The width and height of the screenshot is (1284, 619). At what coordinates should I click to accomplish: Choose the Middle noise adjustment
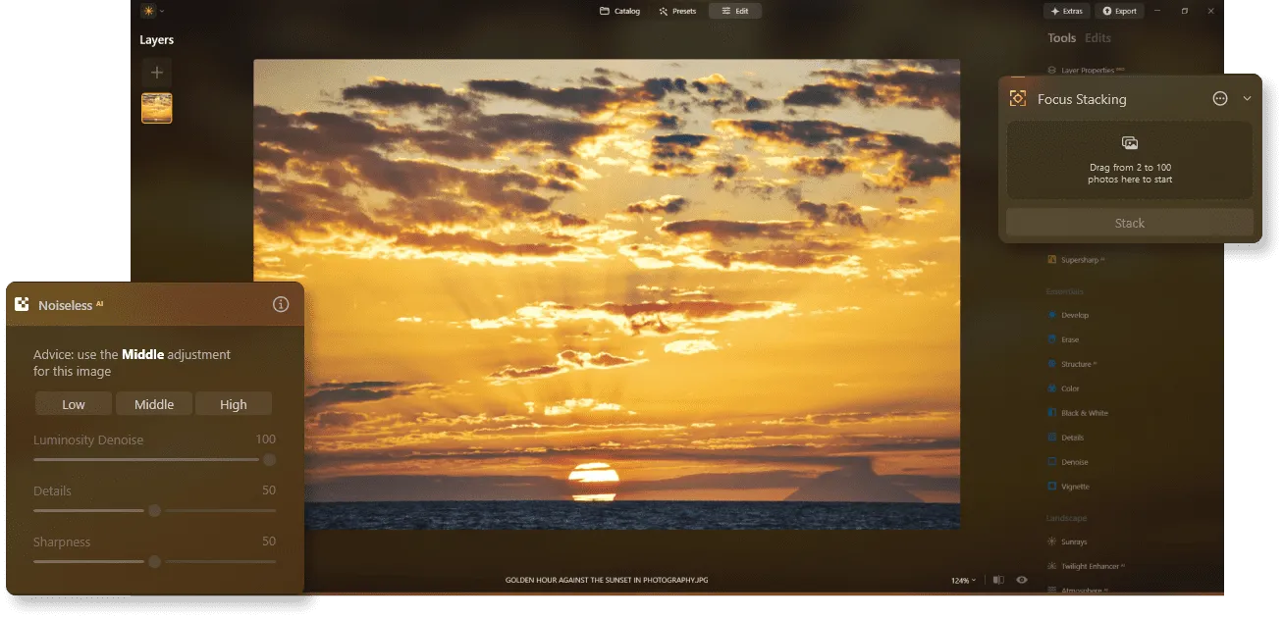tap(154, 404)
